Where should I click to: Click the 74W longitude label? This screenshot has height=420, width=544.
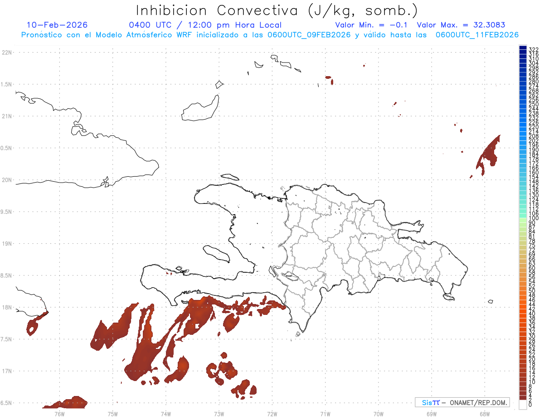(x=165, y=414)
